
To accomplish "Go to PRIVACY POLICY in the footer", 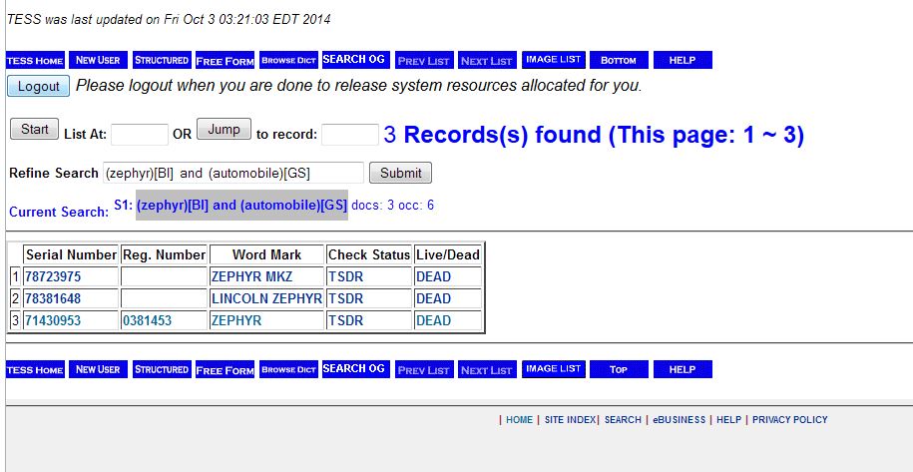I will 789,420.
